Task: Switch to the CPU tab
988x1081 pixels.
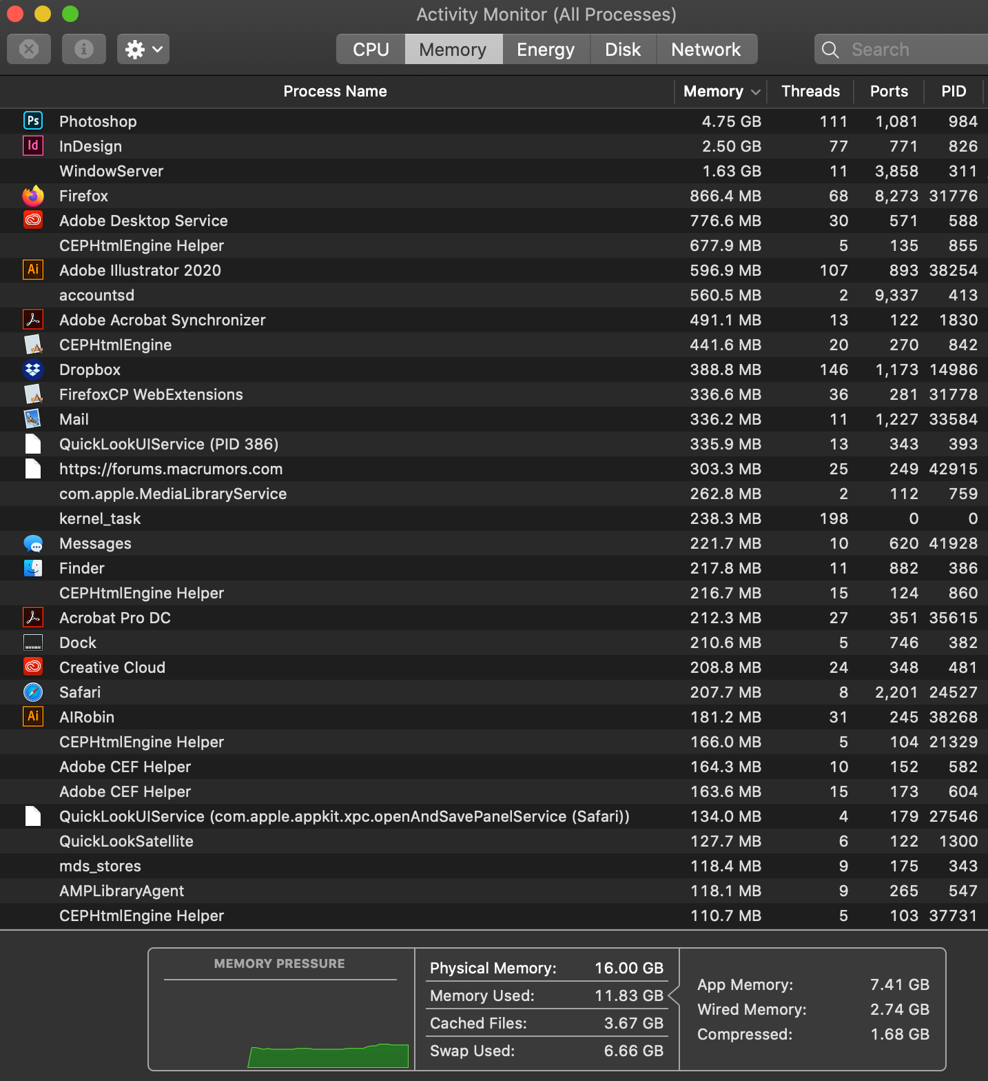Action: point(371,49)
